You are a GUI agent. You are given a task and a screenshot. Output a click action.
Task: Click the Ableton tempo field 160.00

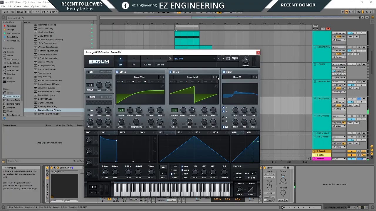[x=20, y=12]
